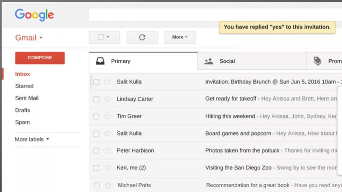Open the select-all checkbox dropdown
This screenshot has width=342, height=192.
pos(108,37)
